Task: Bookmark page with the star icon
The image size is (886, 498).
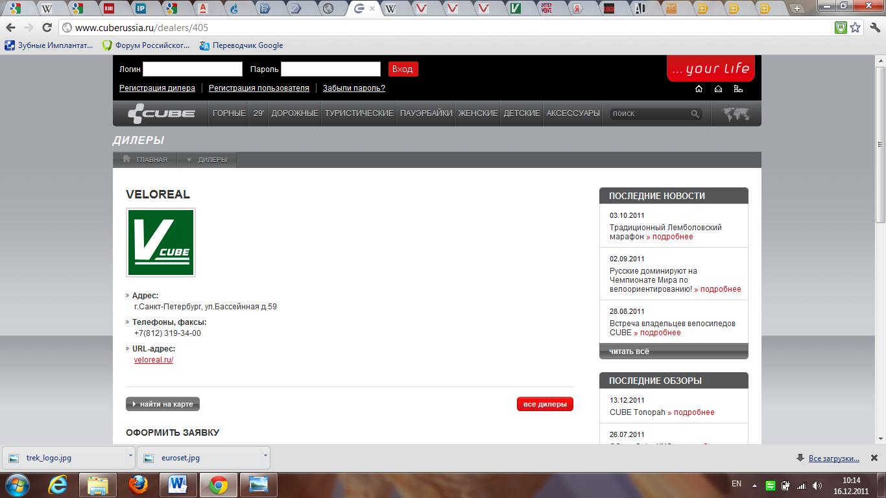Action: (x=856, y=28)
